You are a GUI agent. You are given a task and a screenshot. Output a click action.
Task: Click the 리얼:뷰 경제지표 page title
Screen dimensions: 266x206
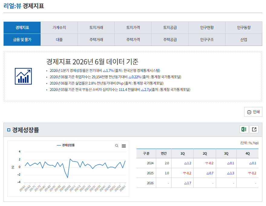(x=24, y=6)
